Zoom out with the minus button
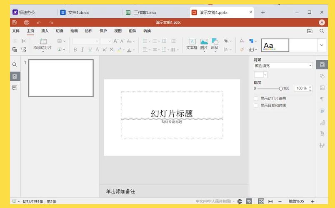Viewport: 335px width, 208px height. click(280, 201)
